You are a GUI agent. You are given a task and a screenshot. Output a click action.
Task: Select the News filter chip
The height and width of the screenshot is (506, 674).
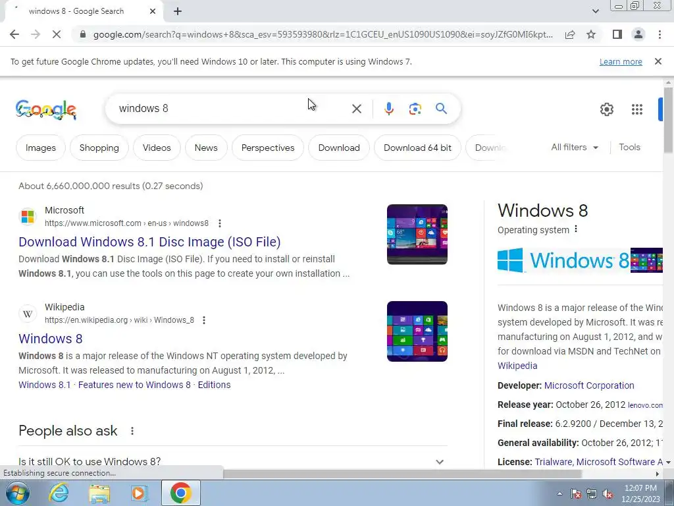pyautogui.click(x=206, y=148)
